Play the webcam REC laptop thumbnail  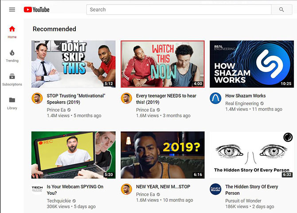[73, 155]
